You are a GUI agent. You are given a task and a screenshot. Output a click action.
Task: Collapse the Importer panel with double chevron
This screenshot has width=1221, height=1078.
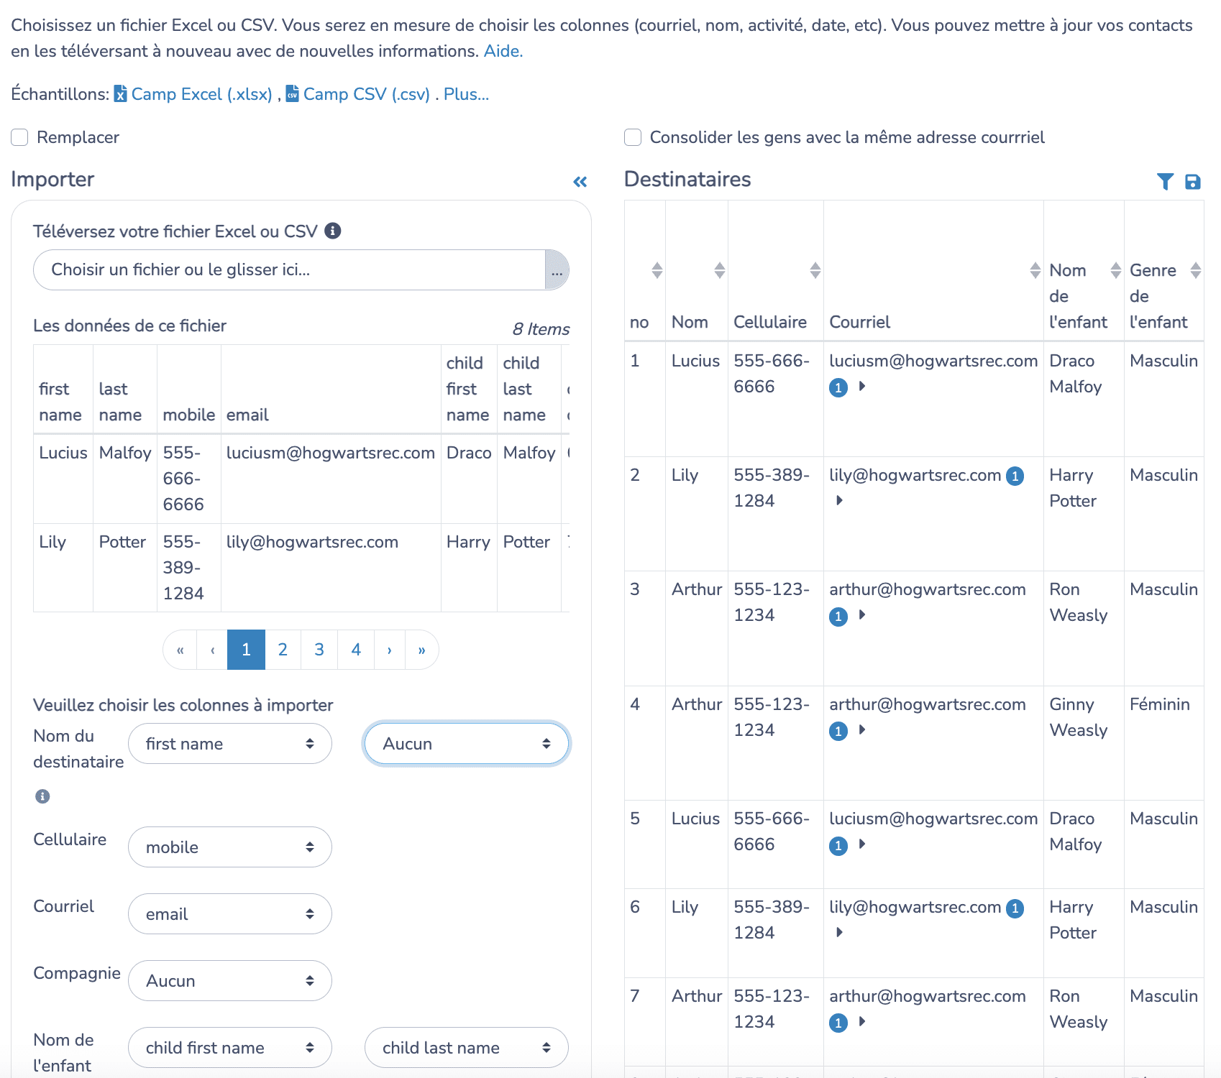(x=580, y=182)
